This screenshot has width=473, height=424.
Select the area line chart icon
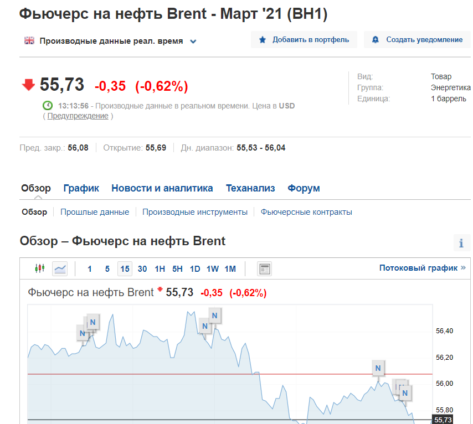(60, 268)
